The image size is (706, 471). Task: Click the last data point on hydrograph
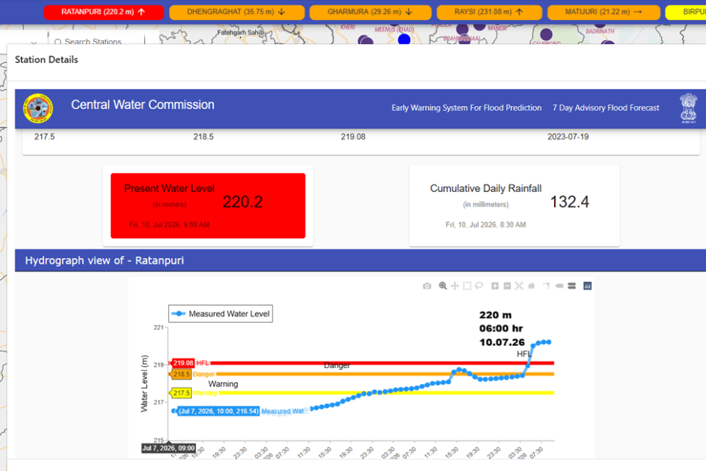coord(549,342)
